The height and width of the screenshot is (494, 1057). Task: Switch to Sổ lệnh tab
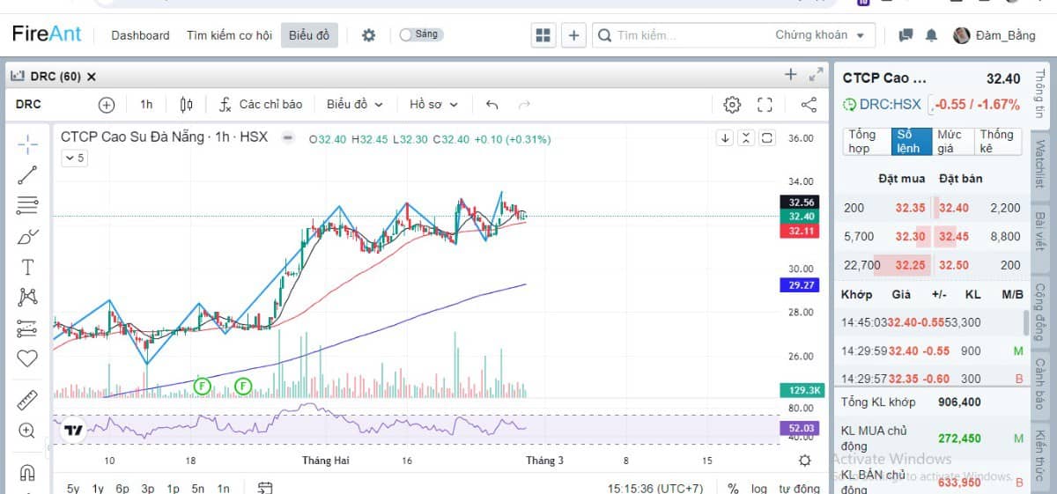(x=911, y=141)
